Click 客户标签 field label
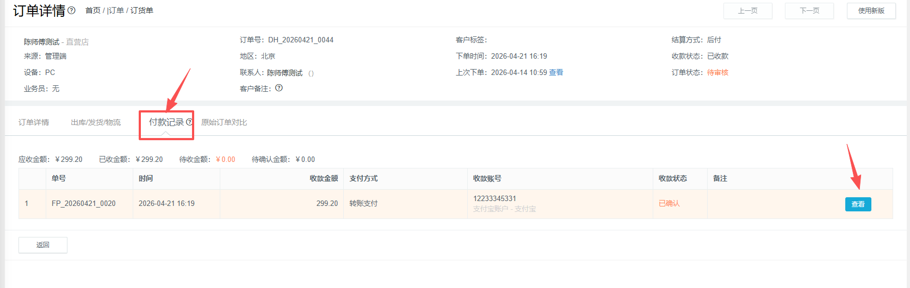Screen dimensions: 910x288 (x=471, y=40)
